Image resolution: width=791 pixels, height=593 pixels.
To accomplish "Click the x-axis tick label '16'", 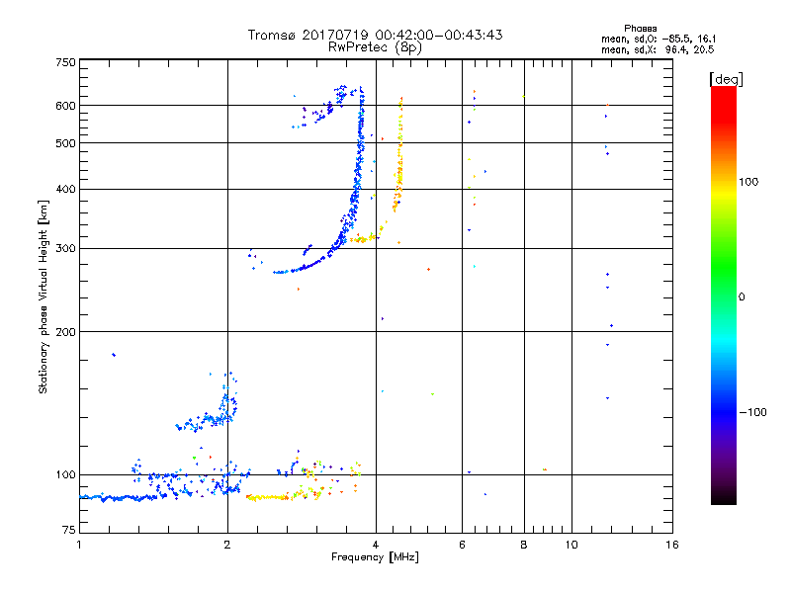I will point(672,545).
